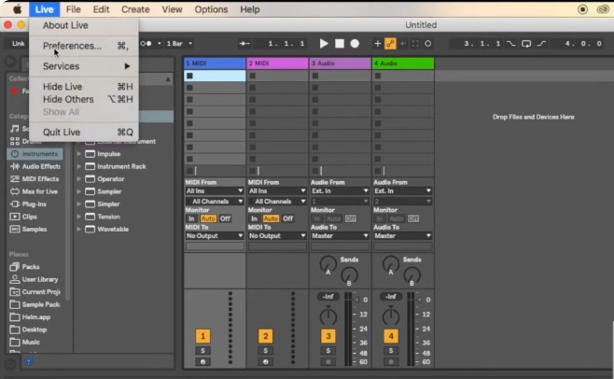Select Clips category in browser
This screenshot has height=379, width=614.
click(23, 217)
